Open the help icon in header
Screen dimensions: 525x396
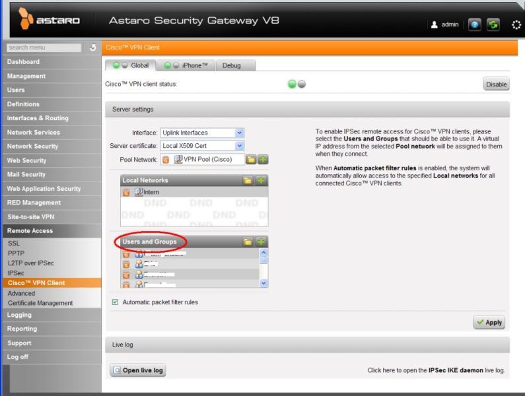(474, 24)
